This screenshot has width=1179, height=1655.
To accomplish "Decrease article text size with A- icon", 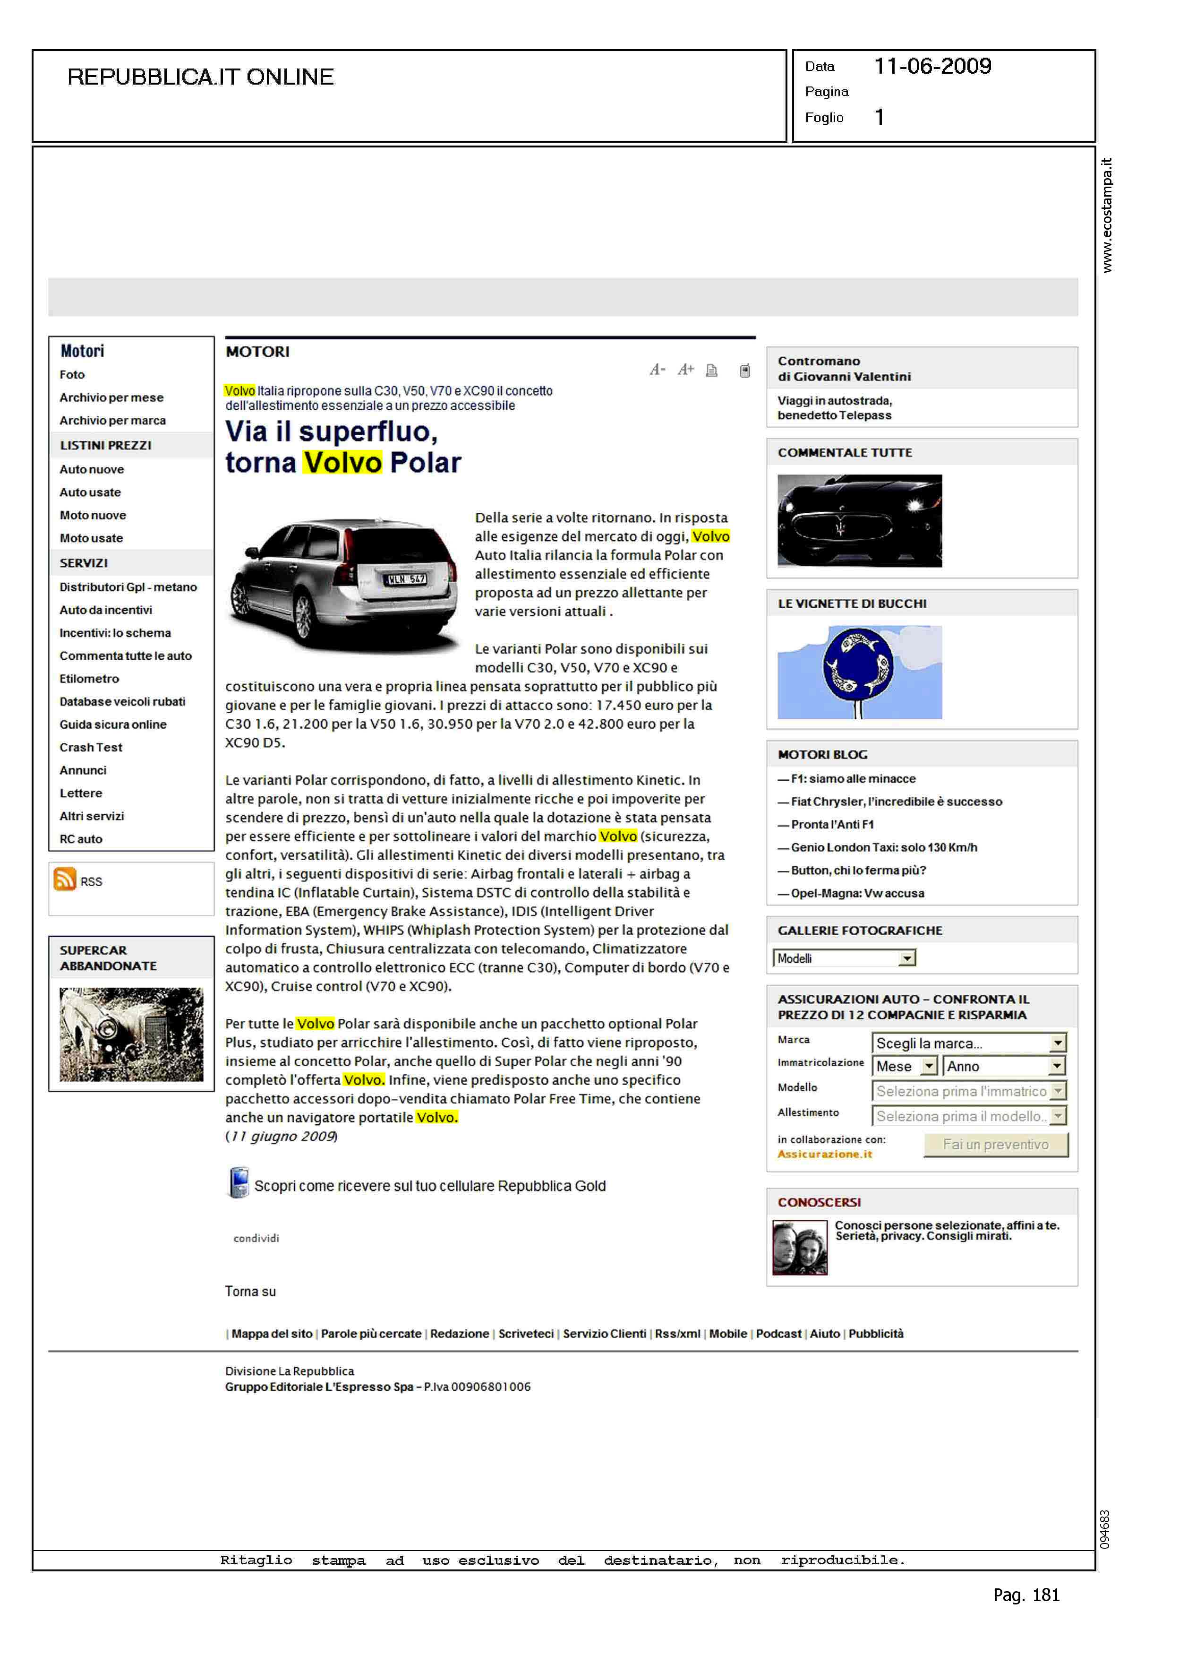I will click(657, 370).
